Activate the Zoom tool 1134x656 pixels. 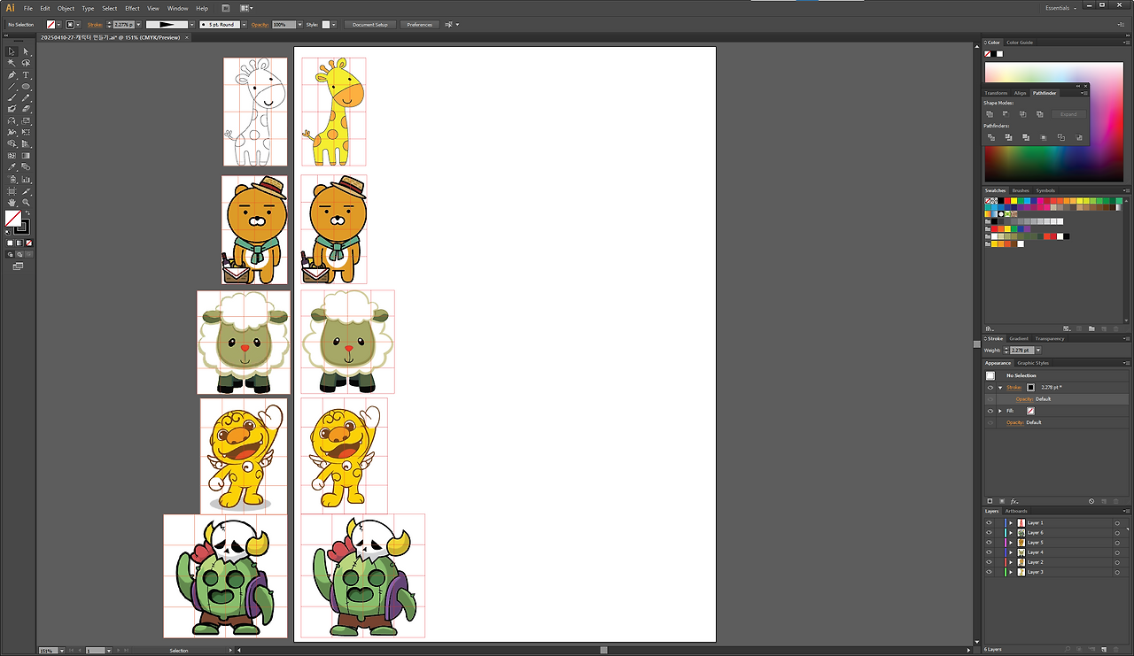(26, 202)
